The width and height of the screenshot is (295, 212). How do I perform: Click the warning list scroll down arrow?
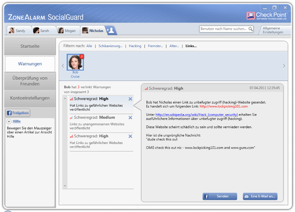pos(65,186)
